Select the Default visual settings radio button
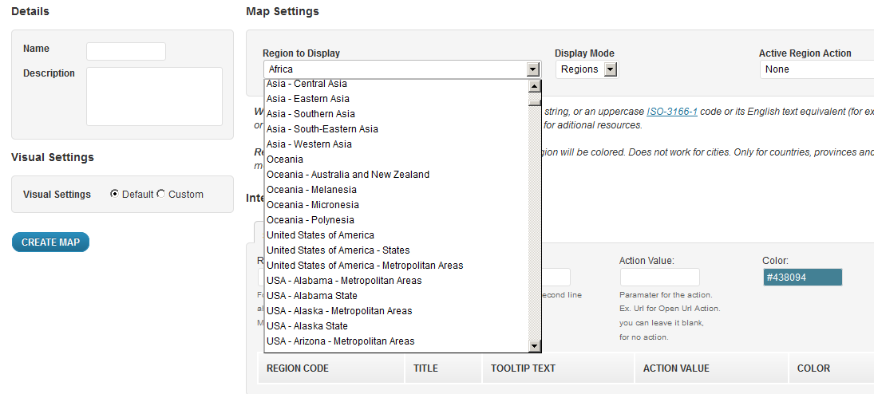This screenshot has width=874, height=394. click(115, 194)
